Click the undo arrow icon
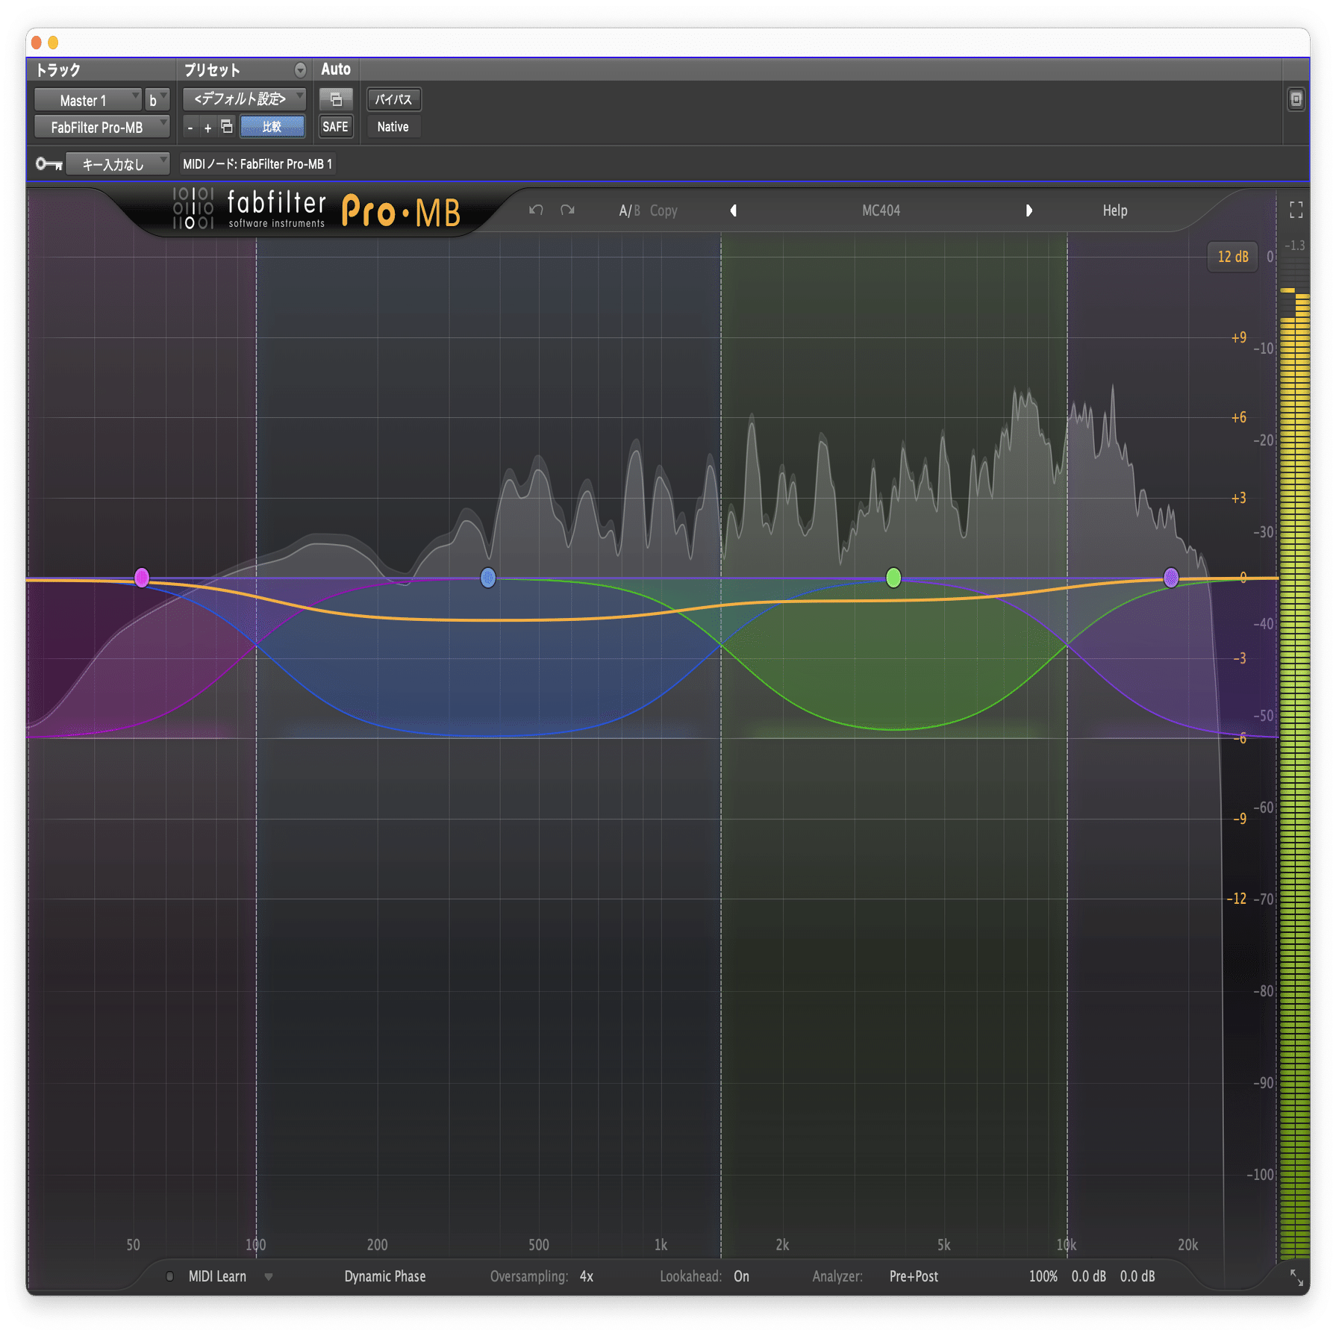1336x1336 pixels. [536, 210]
